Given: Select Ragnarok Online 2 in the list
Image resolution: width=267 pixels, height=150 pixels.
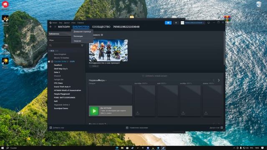Looking at the screenshot, I should 62,105.
